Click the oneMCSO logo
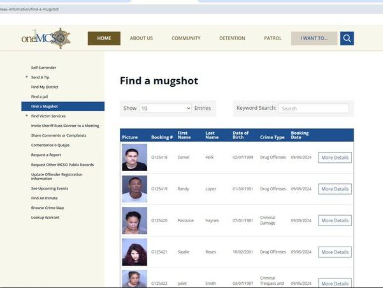The width and height of the screenshot is (383, 288). (x=46, y=38)
